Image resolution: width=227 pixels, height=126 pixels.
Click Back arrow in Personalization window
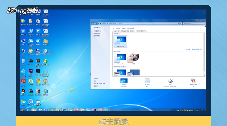click(x=92, y=23)
